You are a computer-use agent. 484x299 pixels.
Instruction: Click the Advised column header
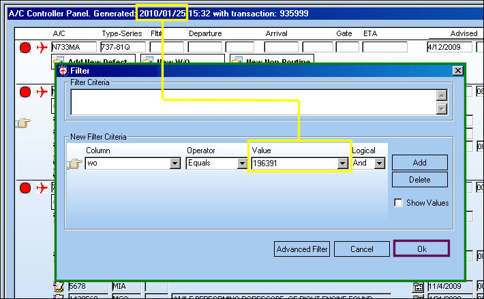point(464,33)
